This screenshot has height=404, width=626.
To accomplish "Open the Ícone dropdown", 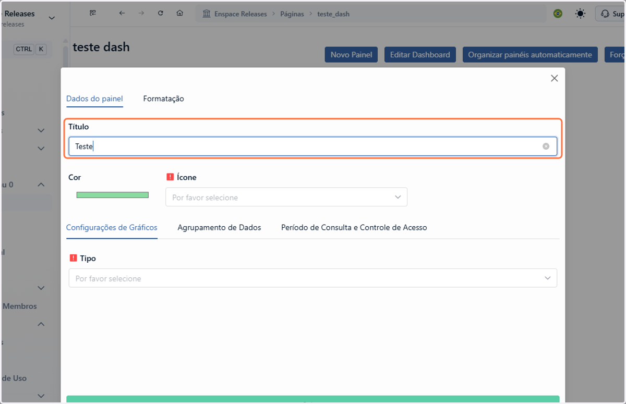I will click(x=286, y=197).
